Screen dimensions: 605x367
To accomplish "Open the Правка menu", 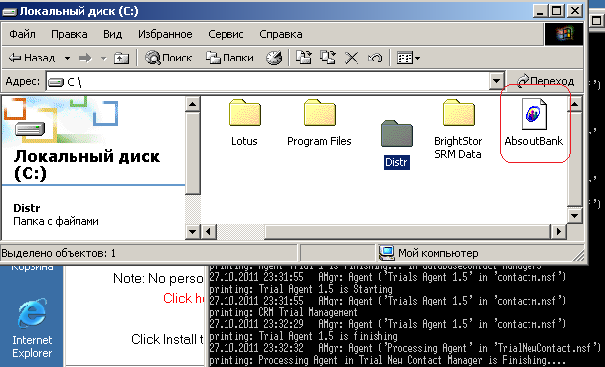I will [70, 34].
